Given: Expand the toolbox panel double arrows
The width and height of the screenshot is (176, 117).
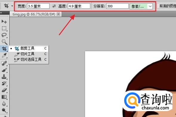Looking at the screenshot, I should 1,13.
